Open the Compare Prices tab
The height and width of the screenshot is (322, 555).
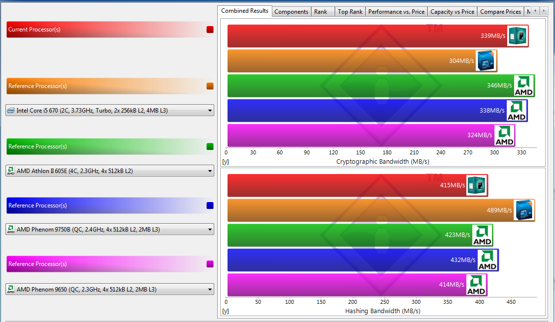(500, 12)
